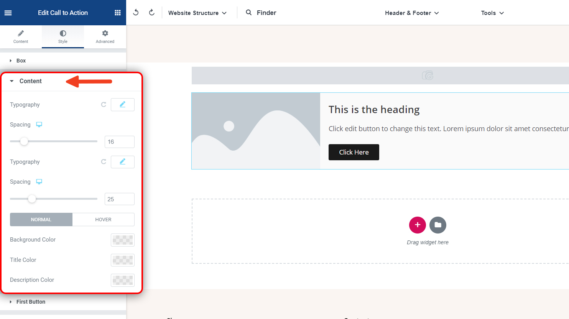Switch to the Content tab
This screenshot has width=569, height=319.
point(21,37)
